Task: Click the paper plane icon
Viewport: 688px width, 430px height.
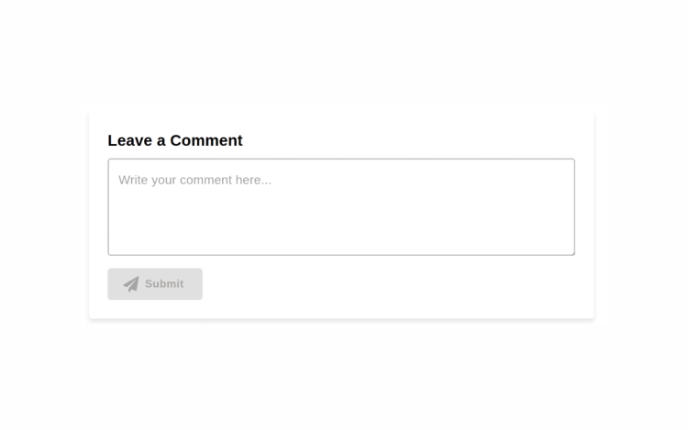Action: (x=131, y=284)
